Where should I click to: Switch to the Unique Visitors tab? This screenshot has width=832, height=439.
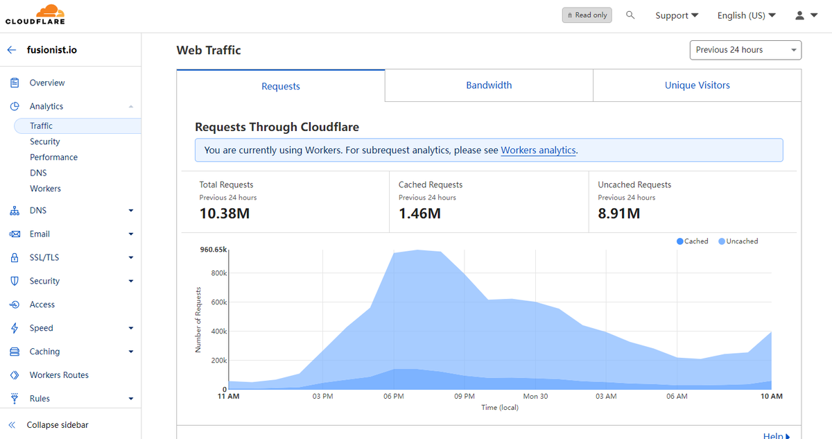coord(697,85)
